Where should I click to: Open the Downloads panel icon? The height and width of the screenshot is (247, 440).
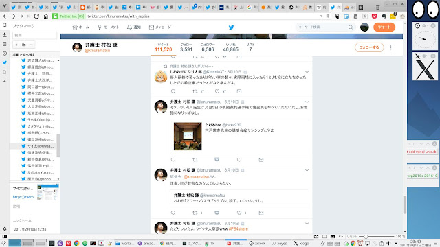[5, 35]
